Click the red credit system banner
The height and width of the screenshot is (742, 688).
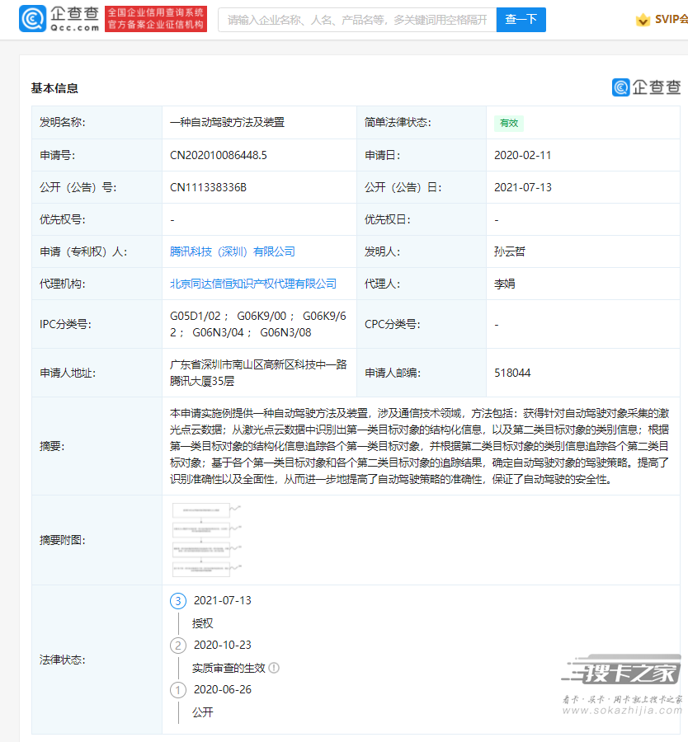pyautogui.click(x=156, y=19)
